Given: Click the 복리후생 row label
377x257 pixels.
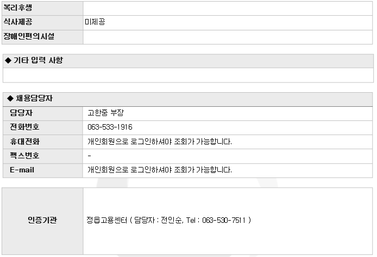Looking at the screenshot, I should [20, 8].
